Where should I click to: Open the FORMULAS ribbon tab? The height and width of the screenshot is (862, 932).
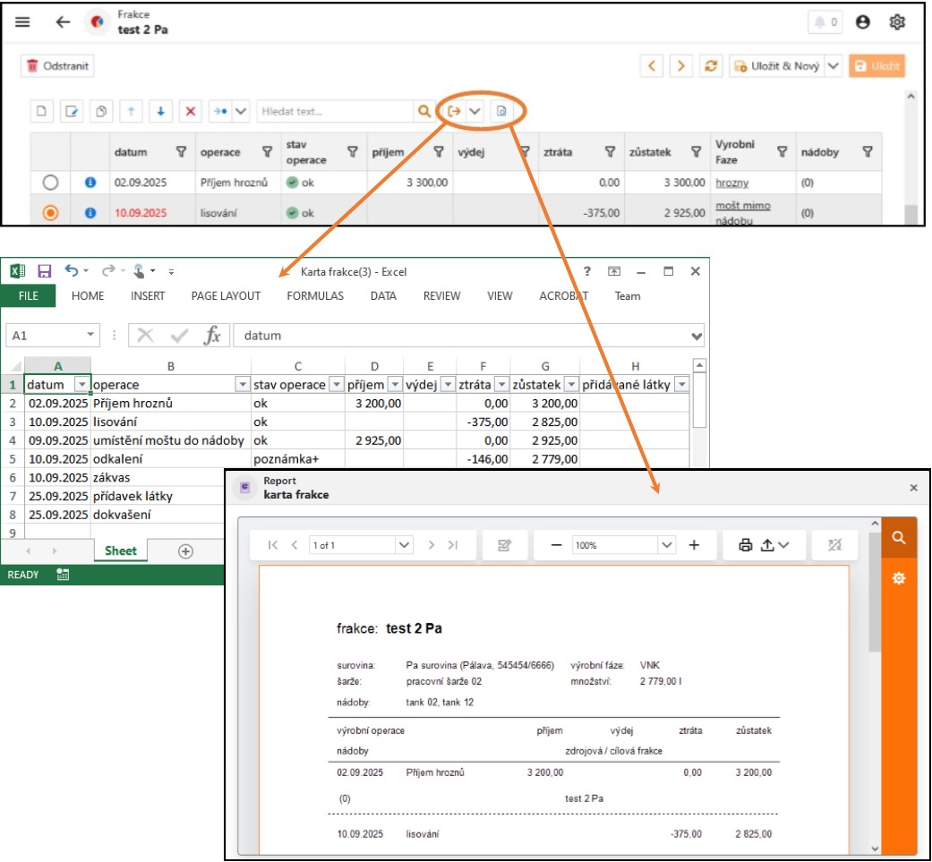coord(315,296)
